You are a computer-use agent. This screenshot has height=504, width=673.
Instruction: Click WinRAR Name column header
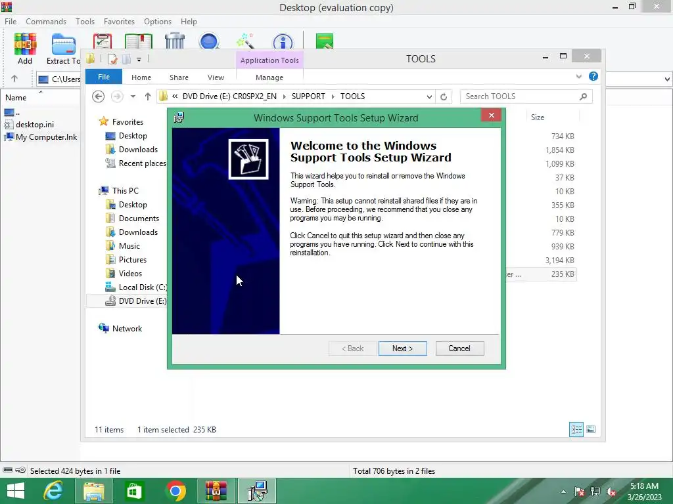point(16,98)
